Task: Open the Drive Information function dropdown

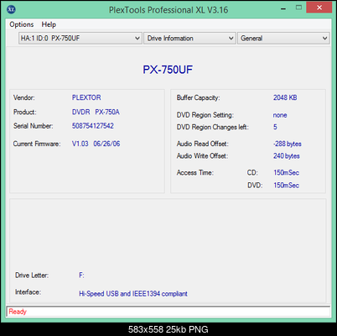Action: pyautogui.click(x=189, y=38)
